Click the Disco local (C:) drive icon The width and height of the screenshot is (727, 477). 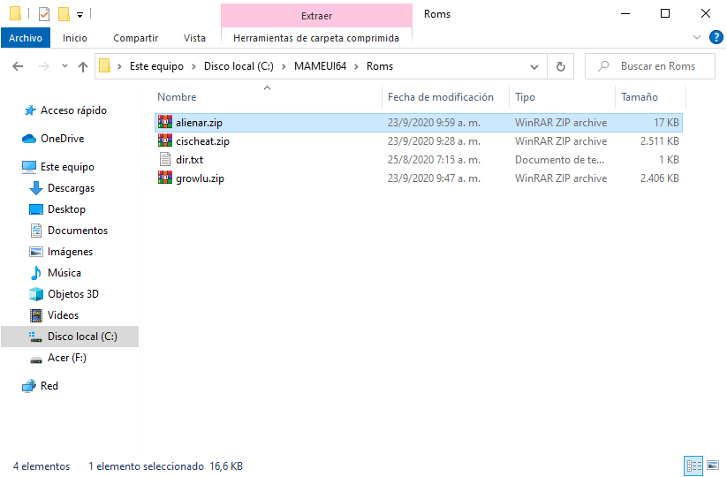coord(36,337)
